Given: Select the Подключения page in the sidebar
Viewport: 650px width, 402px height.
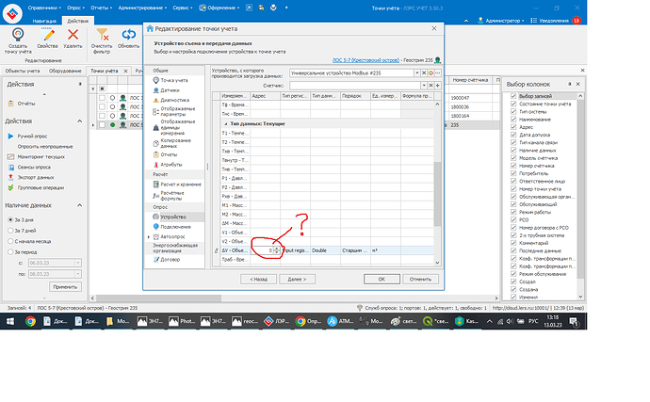Looking at the screenshot, I should (175, 227).
